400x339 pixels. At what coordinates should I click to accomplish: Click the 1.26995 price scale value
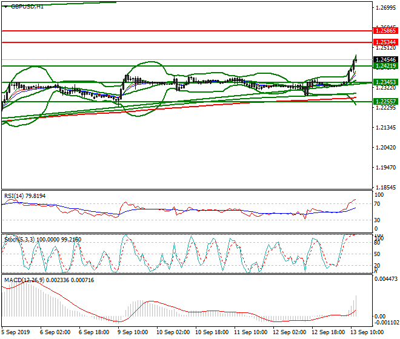(385, 8)
